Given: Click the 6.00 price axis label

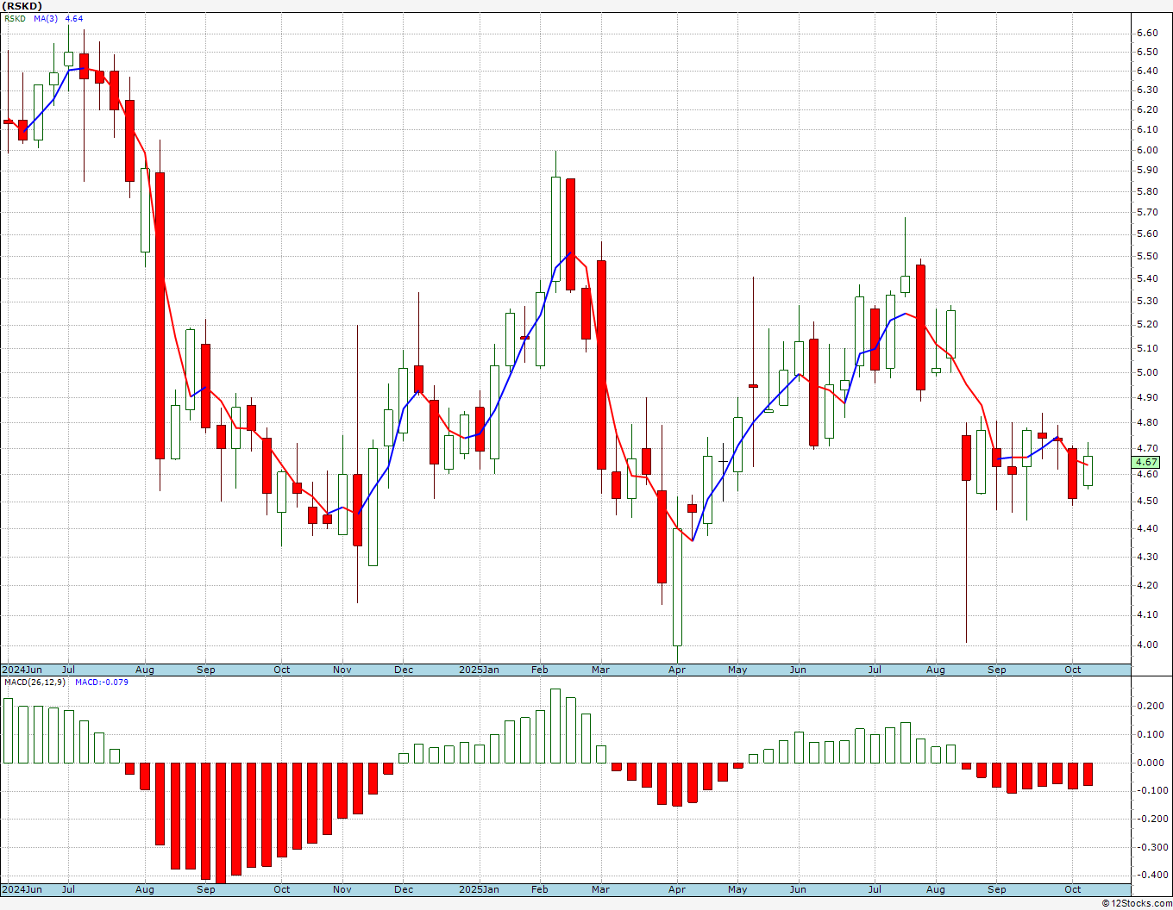Looking at the screenshot, I should pos(1147,150).
